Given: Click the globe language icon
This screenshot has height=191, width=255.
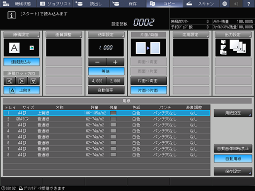Looking at the screenshot, I should point(224,3).
